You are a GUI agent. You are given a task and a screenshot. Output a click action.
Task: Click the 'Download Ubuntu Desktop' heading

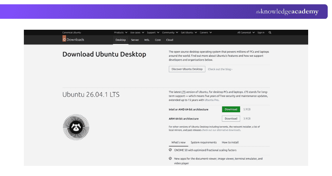pos(104,54)
